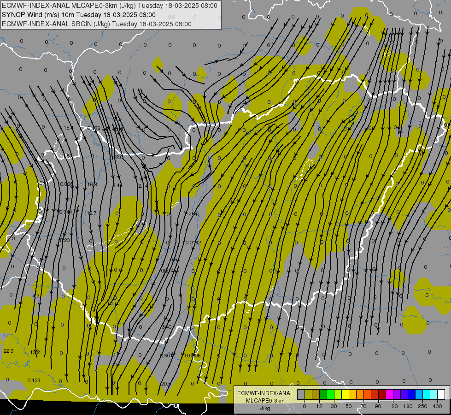The width and height of the screenshot is (451, 415).
Task: Select the bright green legend swatch
Action: click(x=331, y=394)
